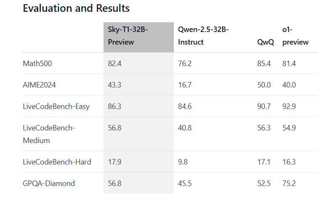
Task: Select the LiveCodeBench-Easy row label
Action: tap(56, 106)
